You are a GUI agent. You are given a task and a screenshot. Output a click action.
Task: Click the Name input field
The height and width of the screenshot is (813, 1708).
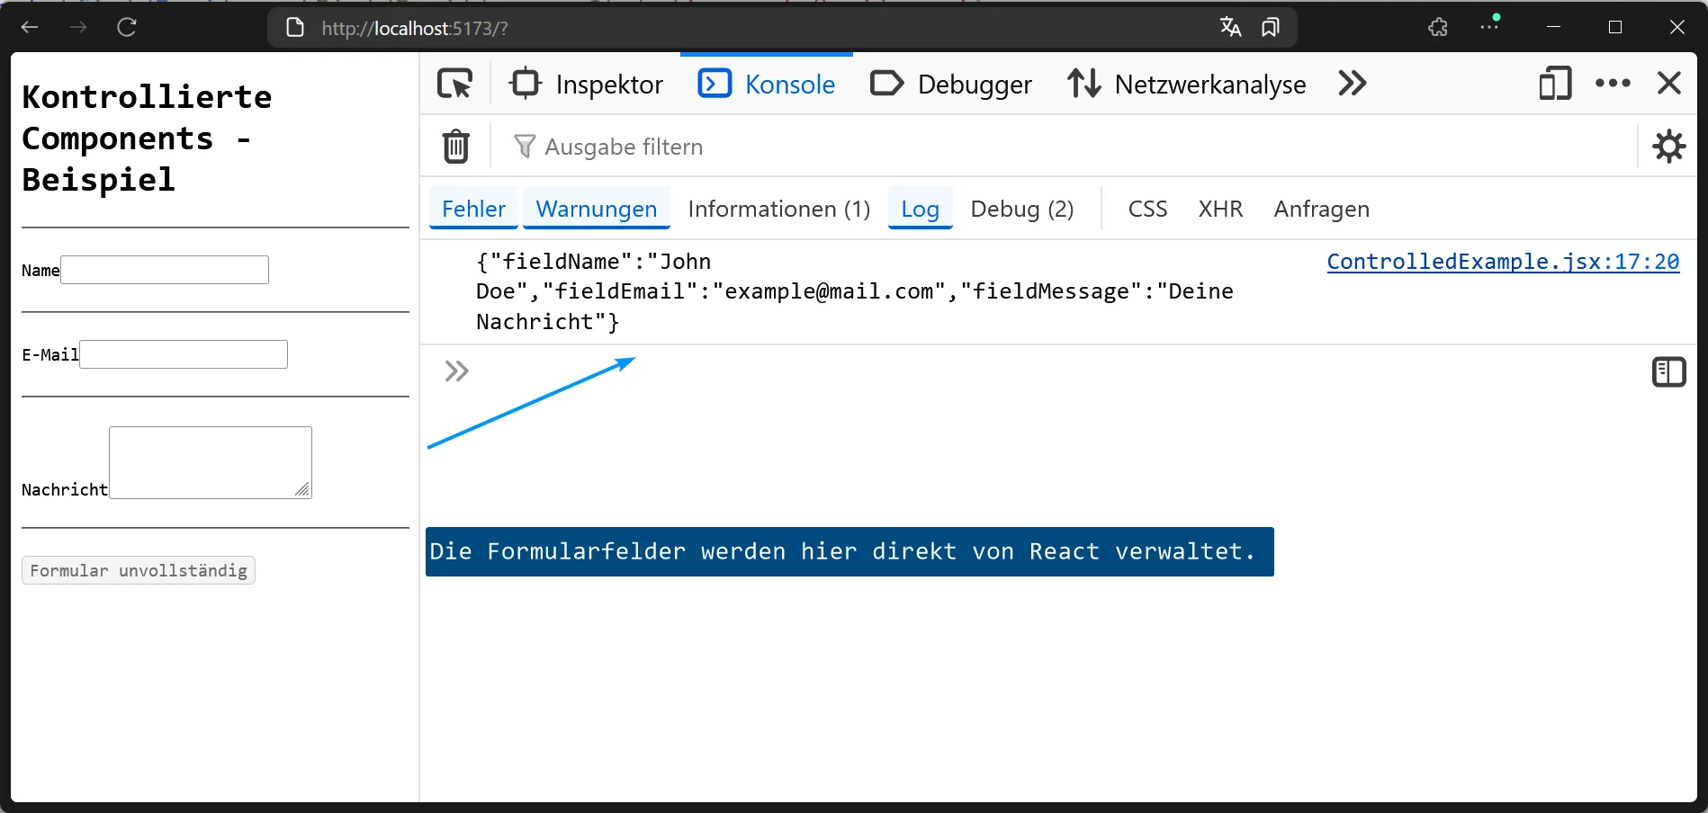coord(165,270)
